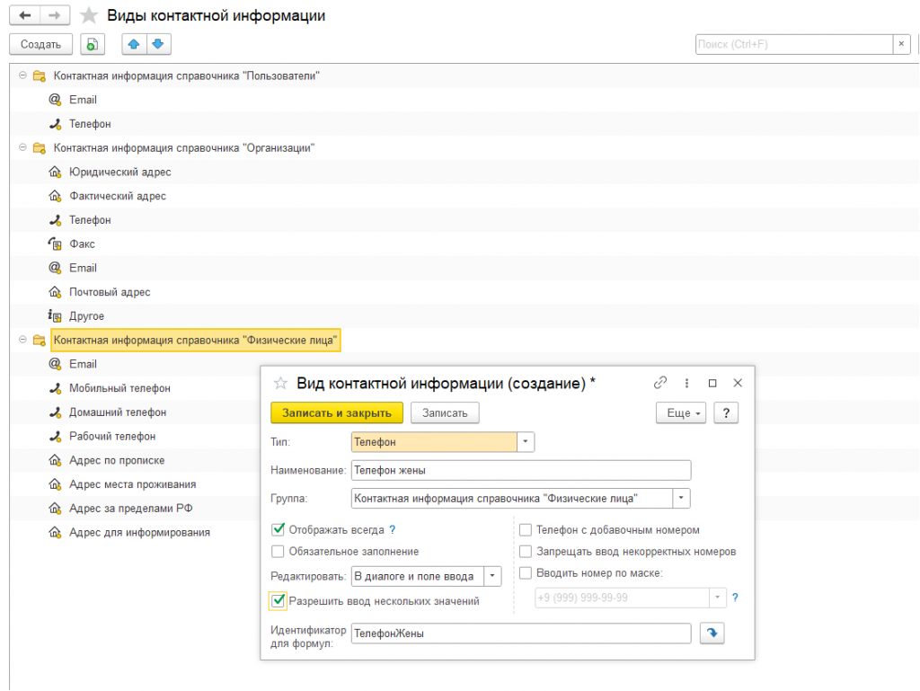
Task: Enable Обязательное заполнение checkbox
Action: (x=279, y=552)
